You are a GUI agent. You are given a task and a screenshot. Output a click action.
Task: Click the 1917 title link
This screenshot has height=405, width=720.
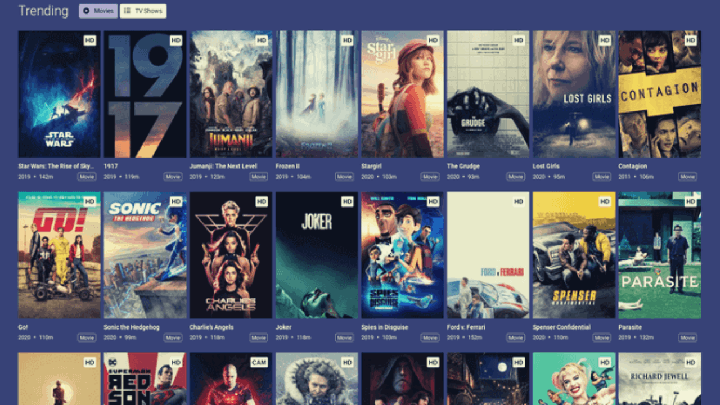click(111, 166)
